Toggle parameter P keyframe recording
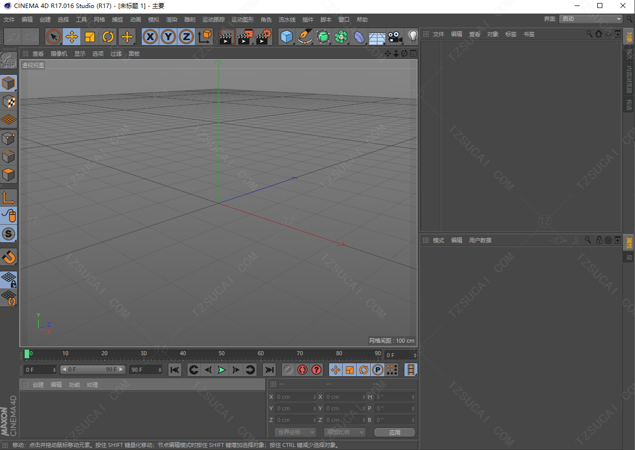 [x=378, y=370]
